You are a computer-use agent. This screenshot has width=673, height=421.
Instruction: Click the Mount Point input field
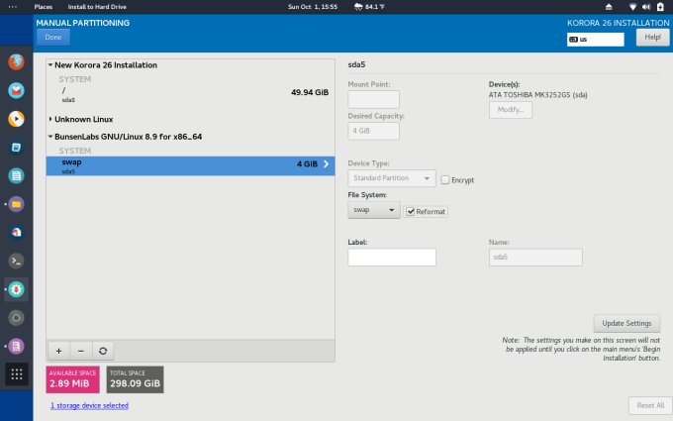373,99
